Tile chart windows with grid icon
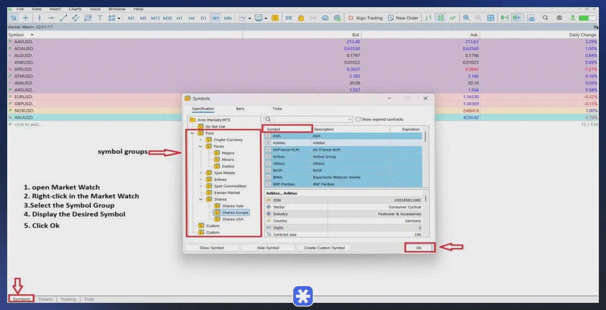Screen dimensions: 606x310 pyautogui.click(x=491, y=18)
